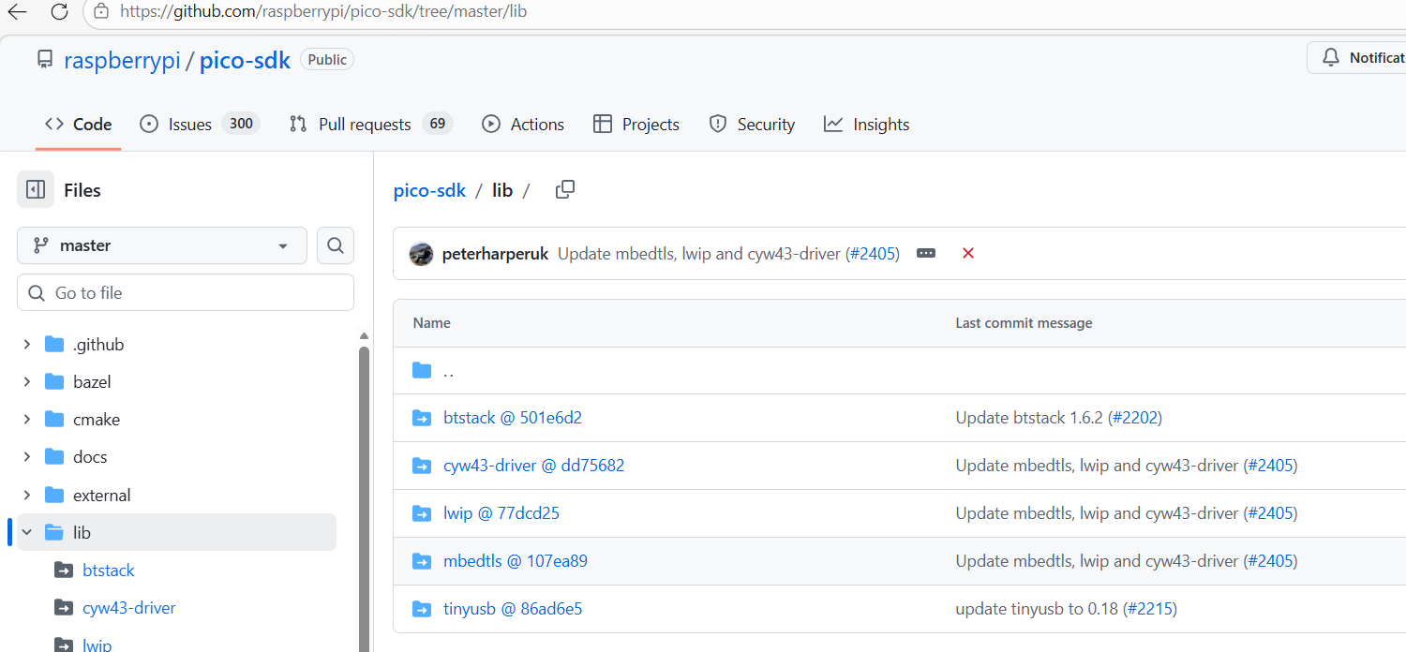Open the master branch dropdown
The width and height of the screenshot is (1406, 652).
tap(162, 245)
